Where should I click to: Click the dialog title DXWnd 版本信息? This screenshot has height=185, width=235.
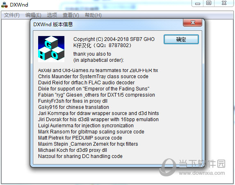coord(53,25)
